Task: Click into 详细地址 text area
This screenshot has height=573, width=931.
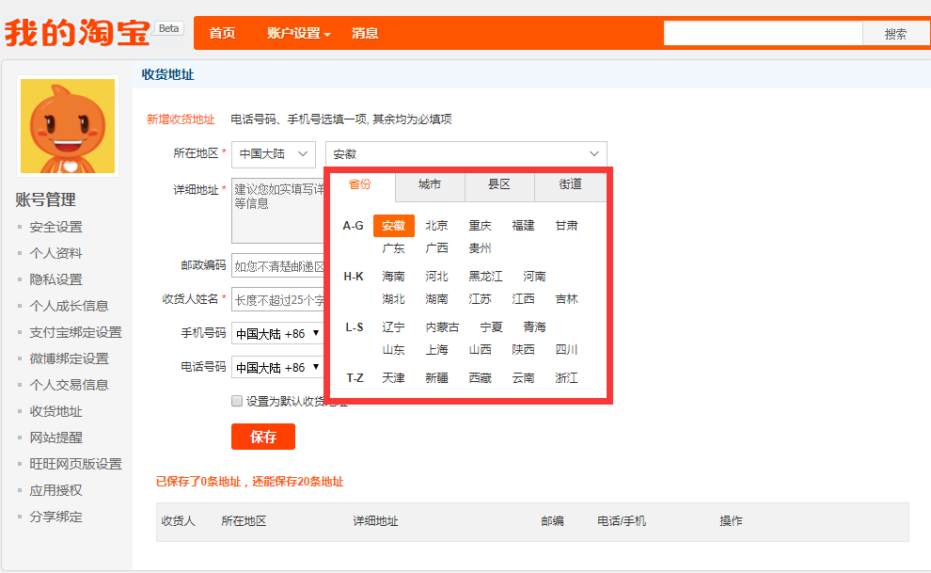Action: click(277, 211)
